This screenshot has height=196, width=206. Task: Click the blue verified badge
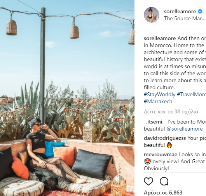[200, 11]
